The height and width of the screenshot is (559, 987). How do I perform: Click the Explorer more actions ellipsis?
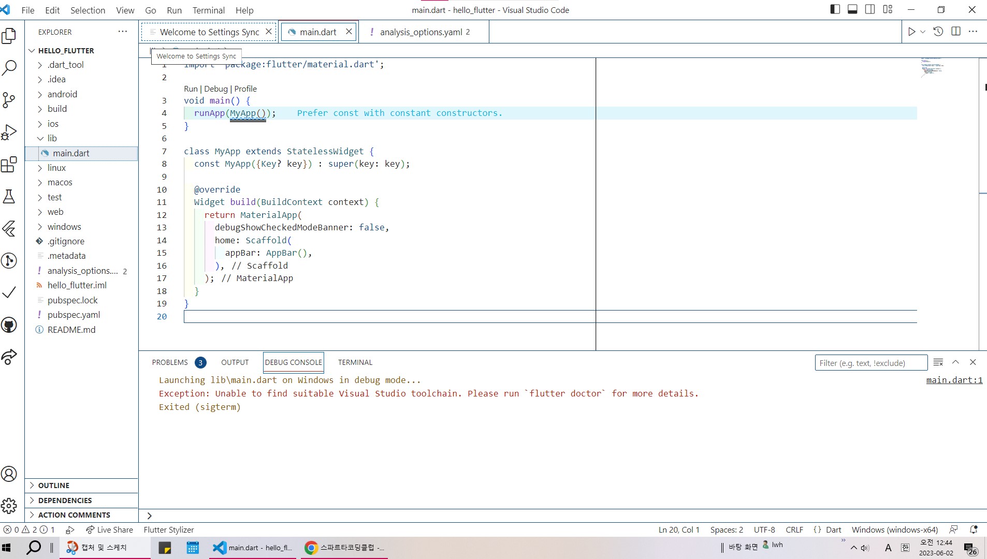[x=123, y=32]
